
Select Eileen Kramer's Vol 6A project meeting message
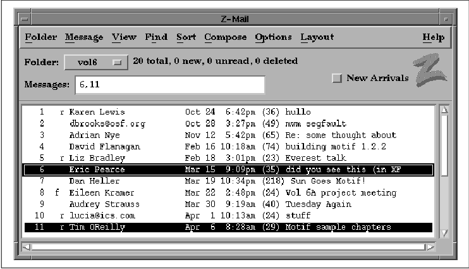click(x=228, y=192)
